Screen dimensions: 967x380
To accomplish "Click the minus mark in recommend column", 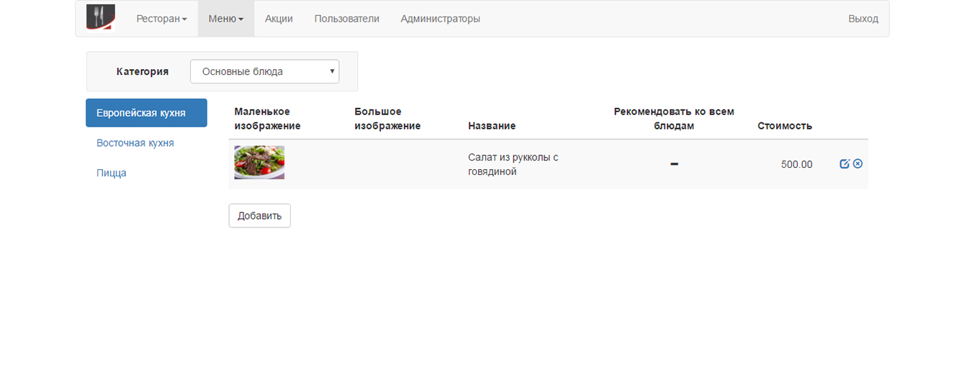I will pyautogui.click(x=674, y=164).
